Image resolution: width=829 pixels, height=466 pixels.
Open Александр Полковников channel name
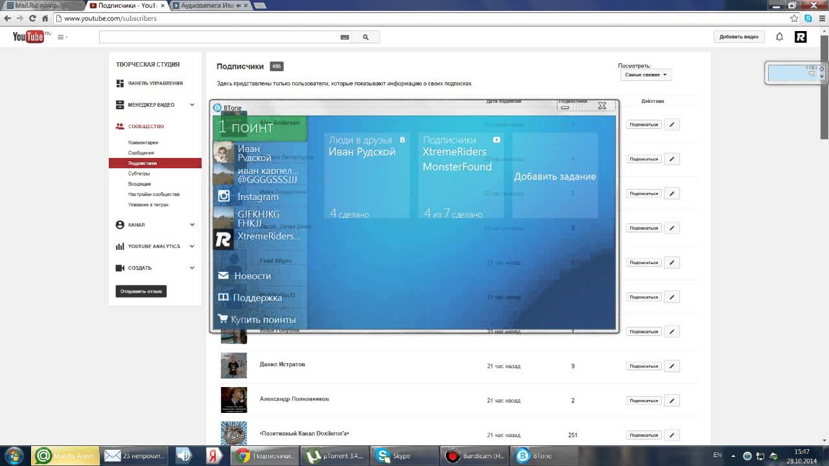[x=294, y=399]
